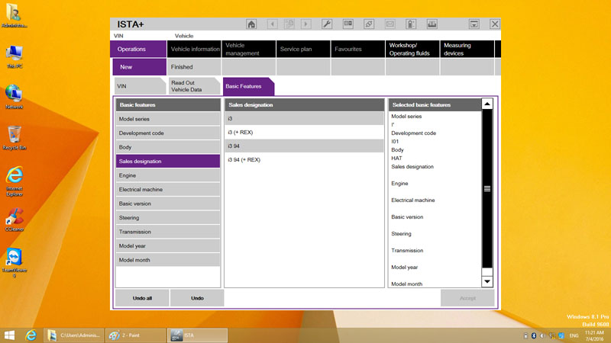Click scroll up arrow in selected features

pyautogui.click(x=487, y=104)
